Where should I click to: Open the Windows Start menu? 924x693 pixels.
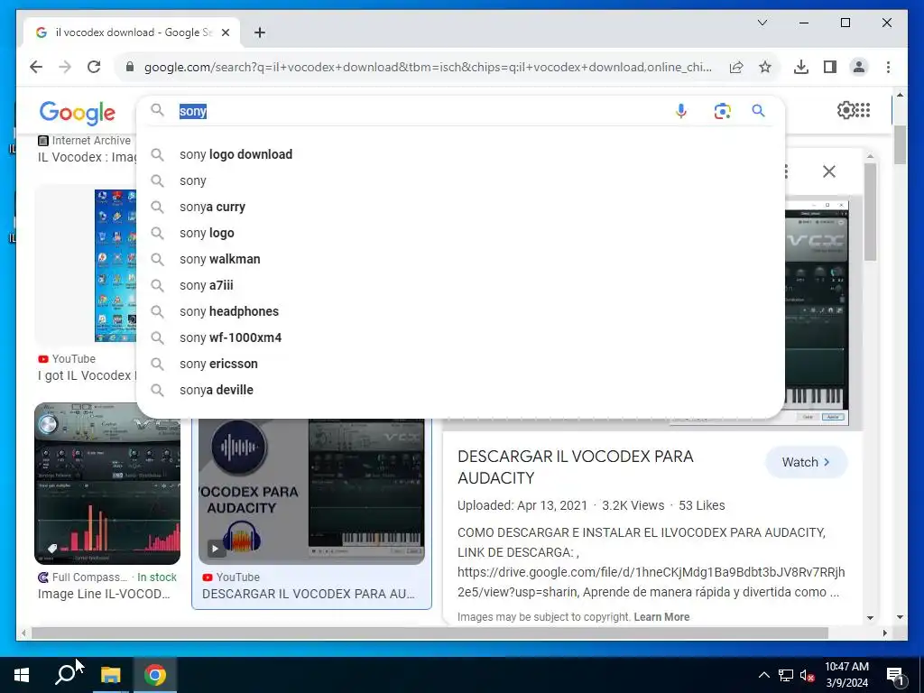[x=22, y=675]
